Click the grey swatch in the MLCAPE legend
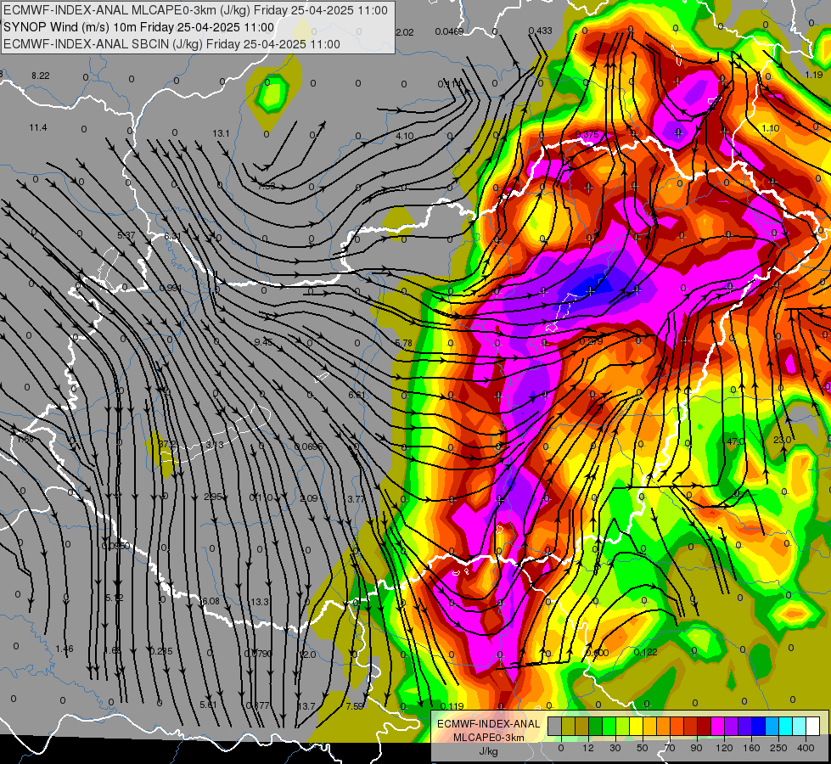The height and width of the screenshot is (764, 831). coord(554,726)
